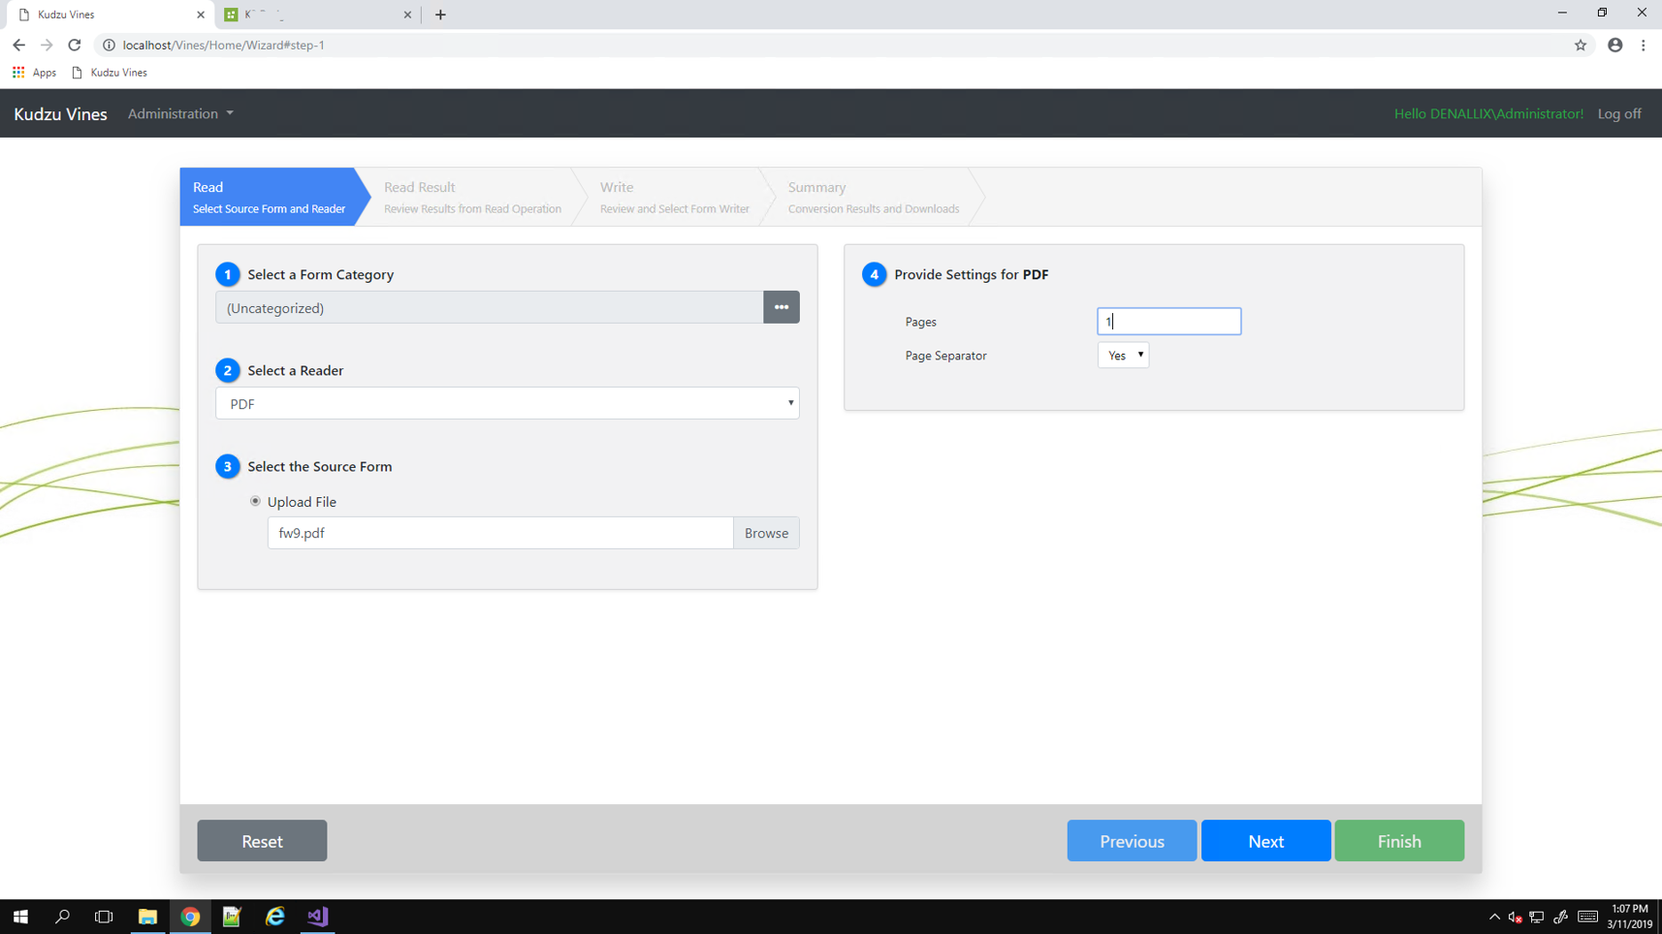The height and width of the screenshot is (934, 1662).
Task: Focus the Pages input field
Action: pos(1168,322)
